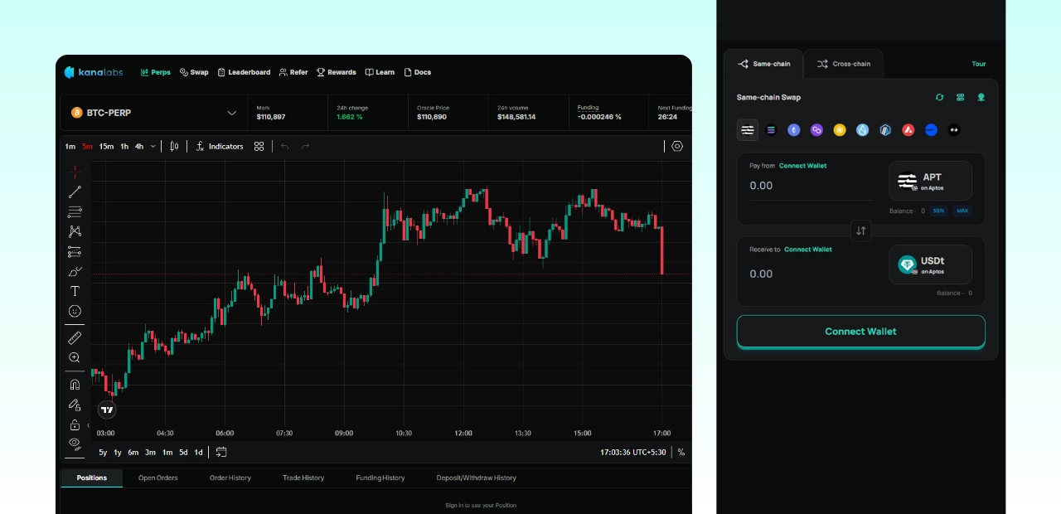Swap the pay and receive tokens
This screenshot has height=514, width=1061.
(x=861, y=231)
